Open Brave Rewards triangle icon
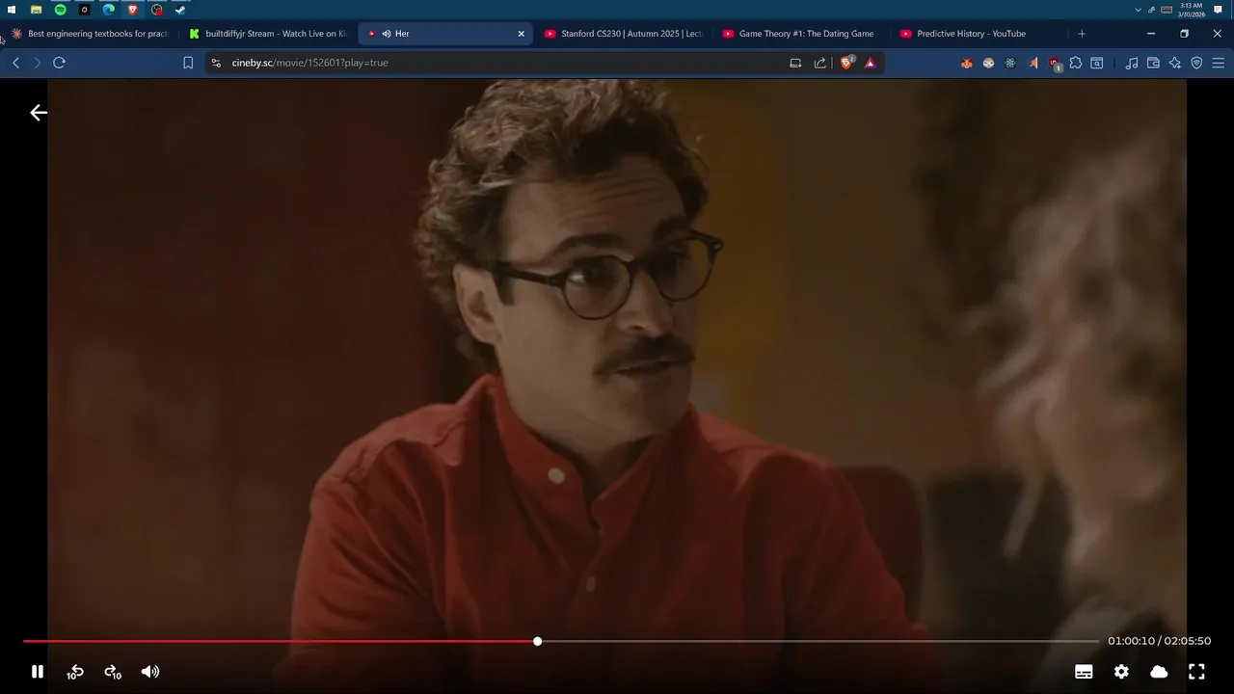This screenshot has height=694, width=1234. click(x=870, y=63)
